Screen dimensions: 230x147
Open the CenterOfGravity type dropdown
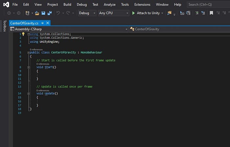(179, 29)
